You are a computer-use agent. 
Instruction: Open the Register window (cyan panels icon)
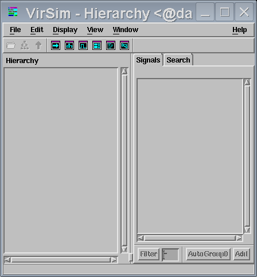tap(97, 45)
